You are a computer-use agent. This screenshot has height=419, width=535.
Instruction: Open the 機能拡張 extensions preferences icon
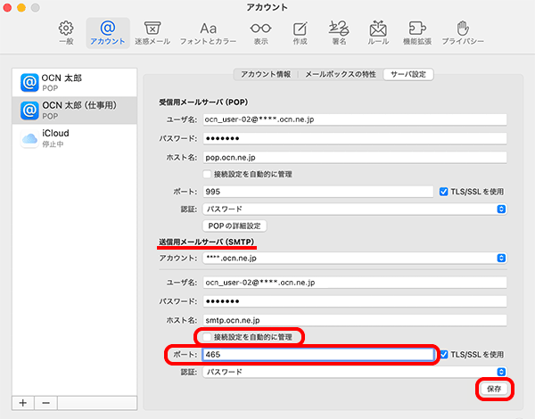pyautogui.click(x=417, y=33)
